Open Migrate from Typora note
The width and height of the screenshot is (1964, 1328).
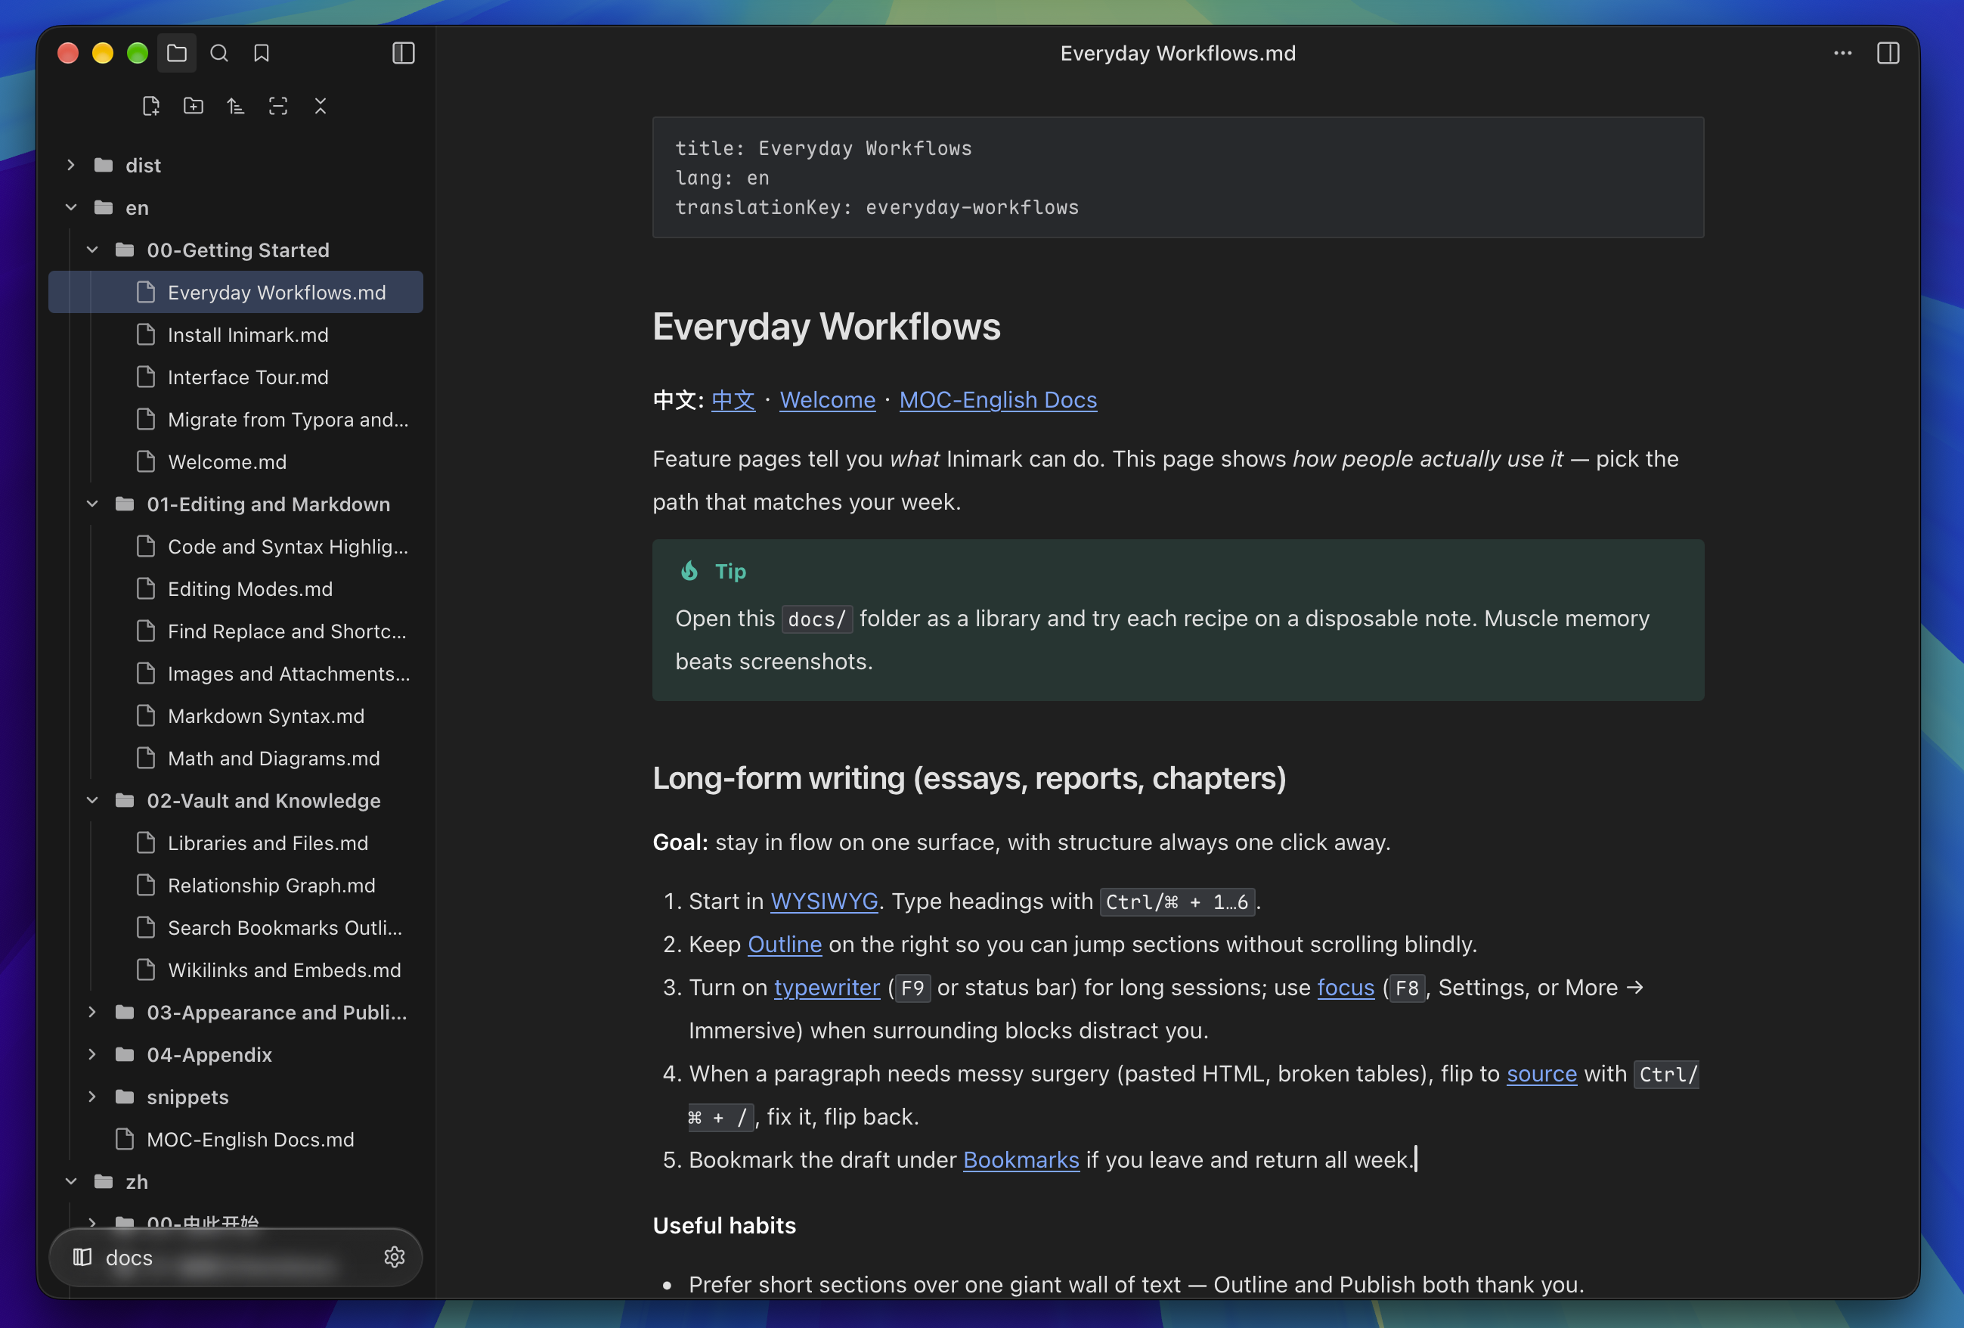(x=236, y=419)
